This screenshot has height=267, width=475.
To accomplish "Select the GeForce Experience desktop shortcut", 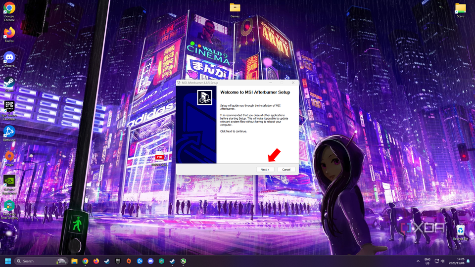I will coord(9,185).
